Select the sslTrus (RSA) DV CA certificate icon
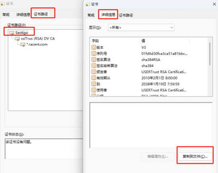 pyautogui.click(x=17, y=38)
